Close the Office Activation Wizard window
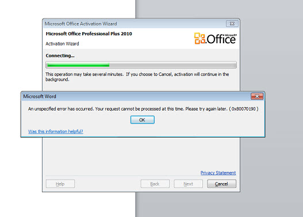This screenshot has height=217, width=303. (232, 24)
